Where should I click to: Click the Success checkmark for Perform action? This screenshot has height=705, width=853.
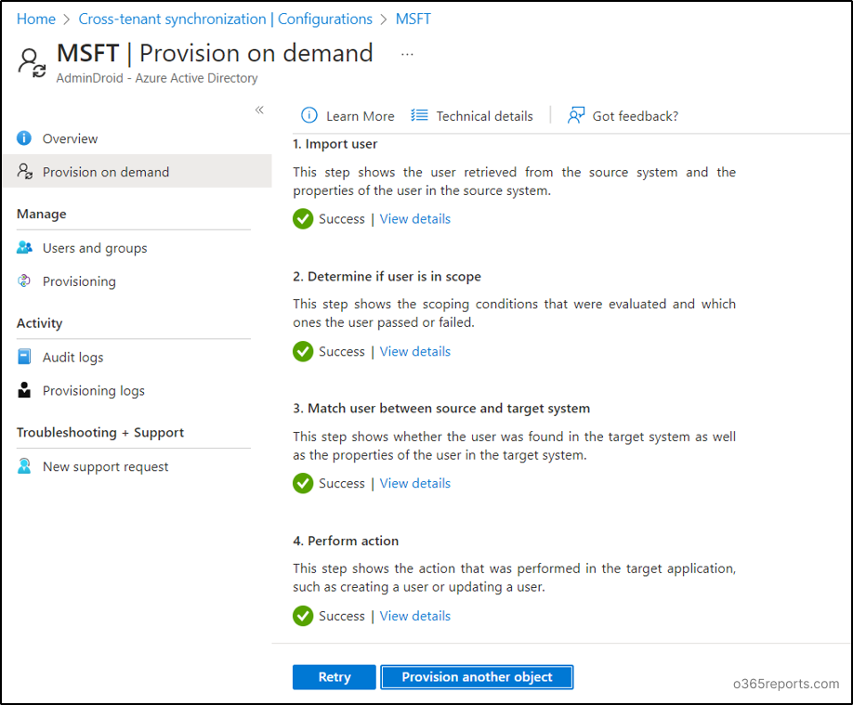coord(303,616)
